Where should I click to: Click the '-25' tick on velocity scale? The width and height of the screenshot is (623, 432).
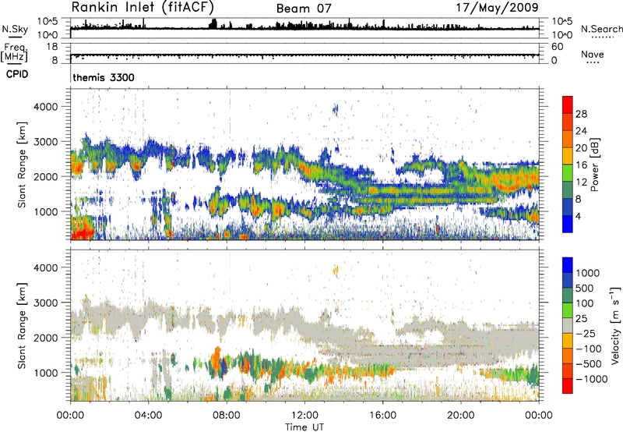click(x=585, y=333)
